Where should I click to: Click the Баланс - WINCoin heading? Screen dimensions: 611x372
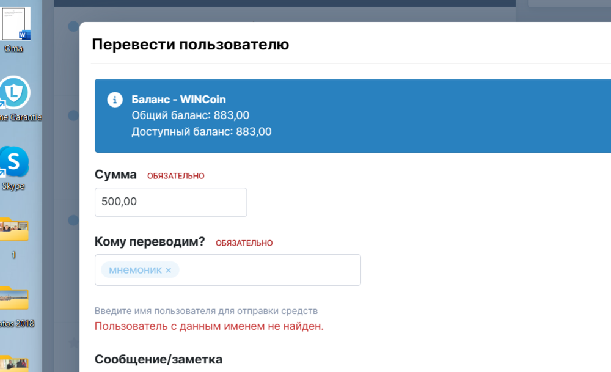coord(178,100)
